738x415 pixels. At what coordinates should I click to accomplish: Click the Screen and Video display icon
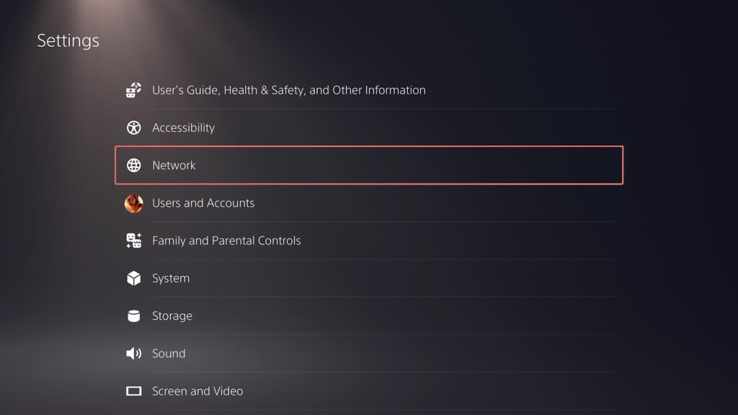(x=134, y=391)
